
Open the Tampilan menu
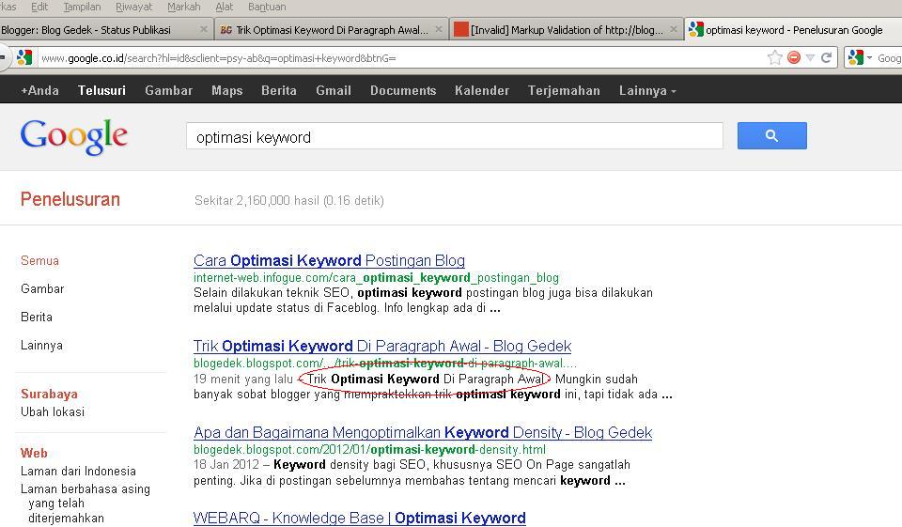[x=82, y=7]
